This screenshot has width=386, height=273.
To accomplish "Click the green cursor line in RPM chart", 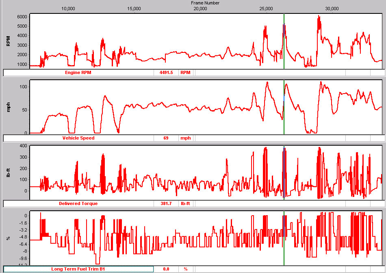I will coord(284,49).
